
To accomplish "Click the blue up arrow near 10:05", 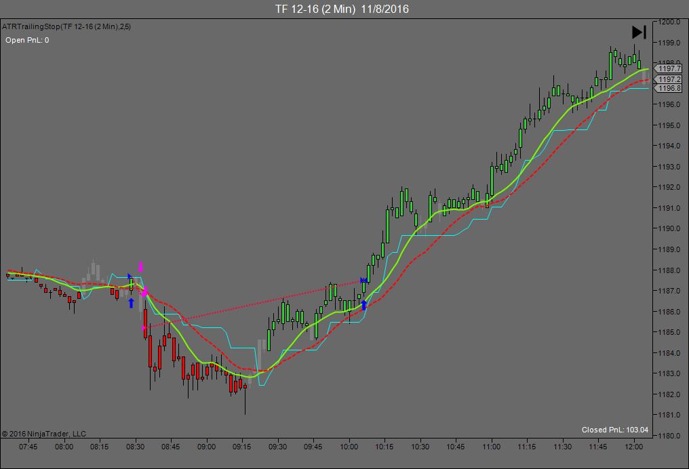I will 363,305.
